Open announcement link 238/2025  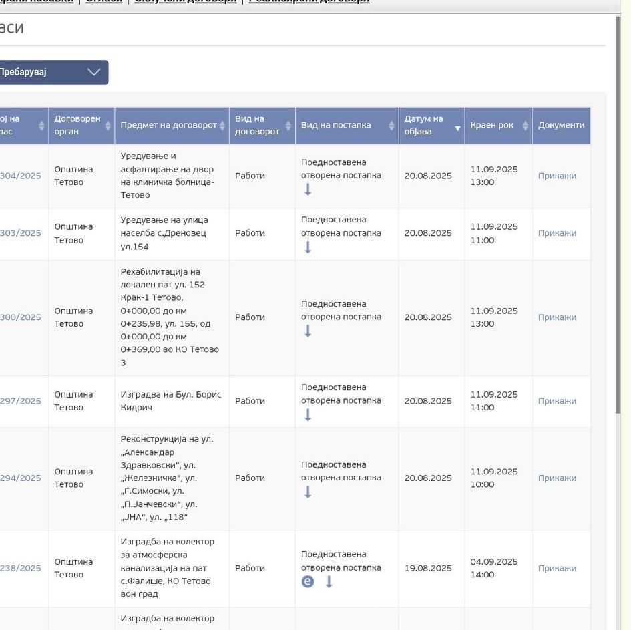[x=21, y=568]
